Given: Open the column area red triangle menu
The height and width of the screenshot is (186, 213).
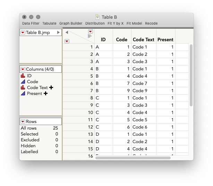Looking at the screenshot, I should tap(91, 32).
